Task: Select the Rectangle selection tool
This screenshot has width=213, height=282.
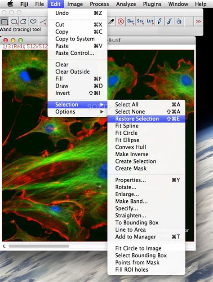Action: coord(4,22)
